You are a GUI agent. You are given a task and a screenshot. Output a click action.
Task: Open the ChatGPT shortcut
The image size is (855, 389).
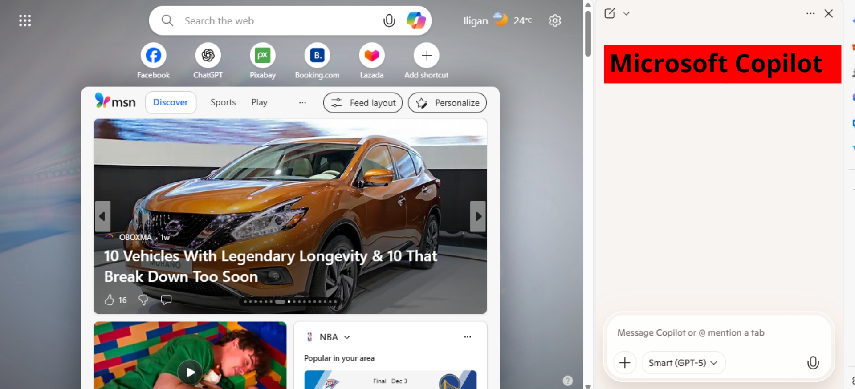tap(208, 56)
